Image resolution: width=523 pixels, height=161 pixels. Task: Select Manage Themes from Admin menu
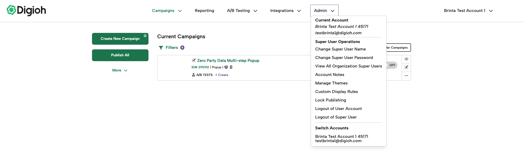pyautogui.click(x=331, y=83)
